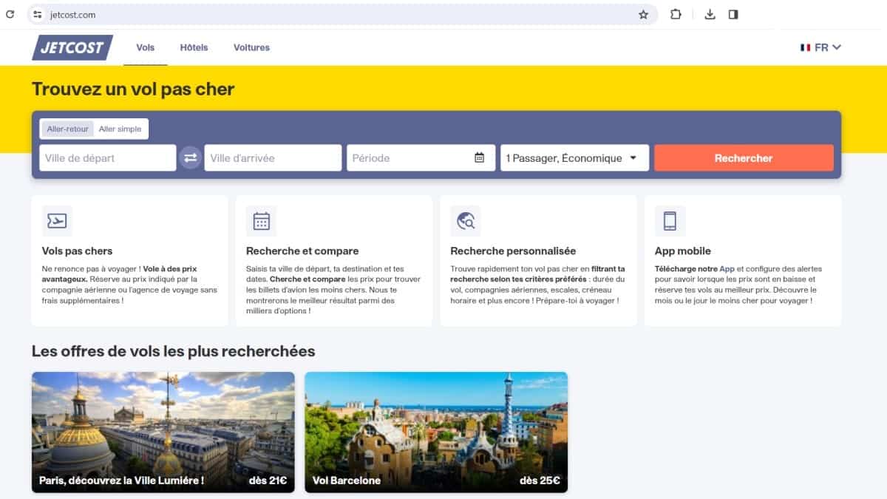
Task: Bookmark this page with the star icon
Action: pos(643,15)
